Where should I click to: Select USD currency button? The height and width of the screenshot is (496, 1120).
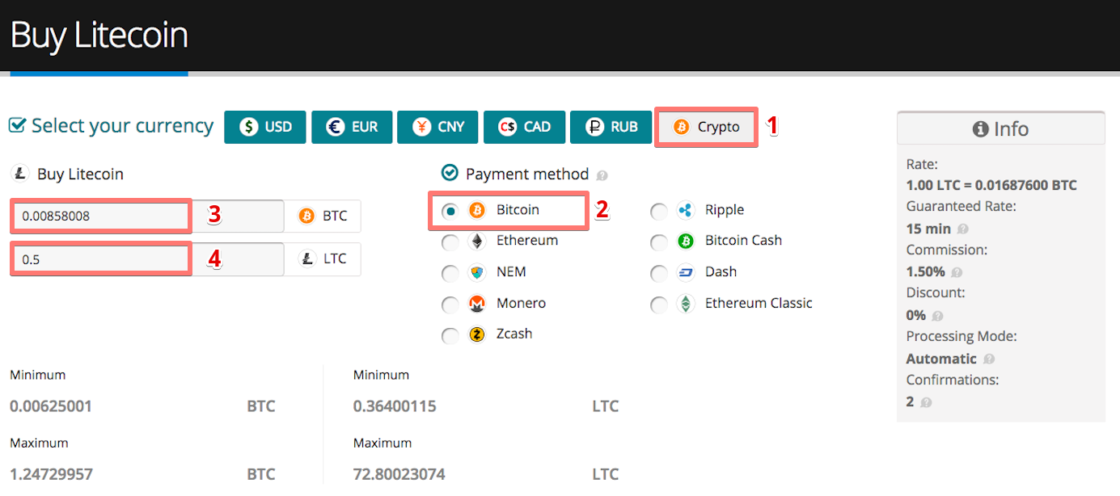(x=265, y=127)
